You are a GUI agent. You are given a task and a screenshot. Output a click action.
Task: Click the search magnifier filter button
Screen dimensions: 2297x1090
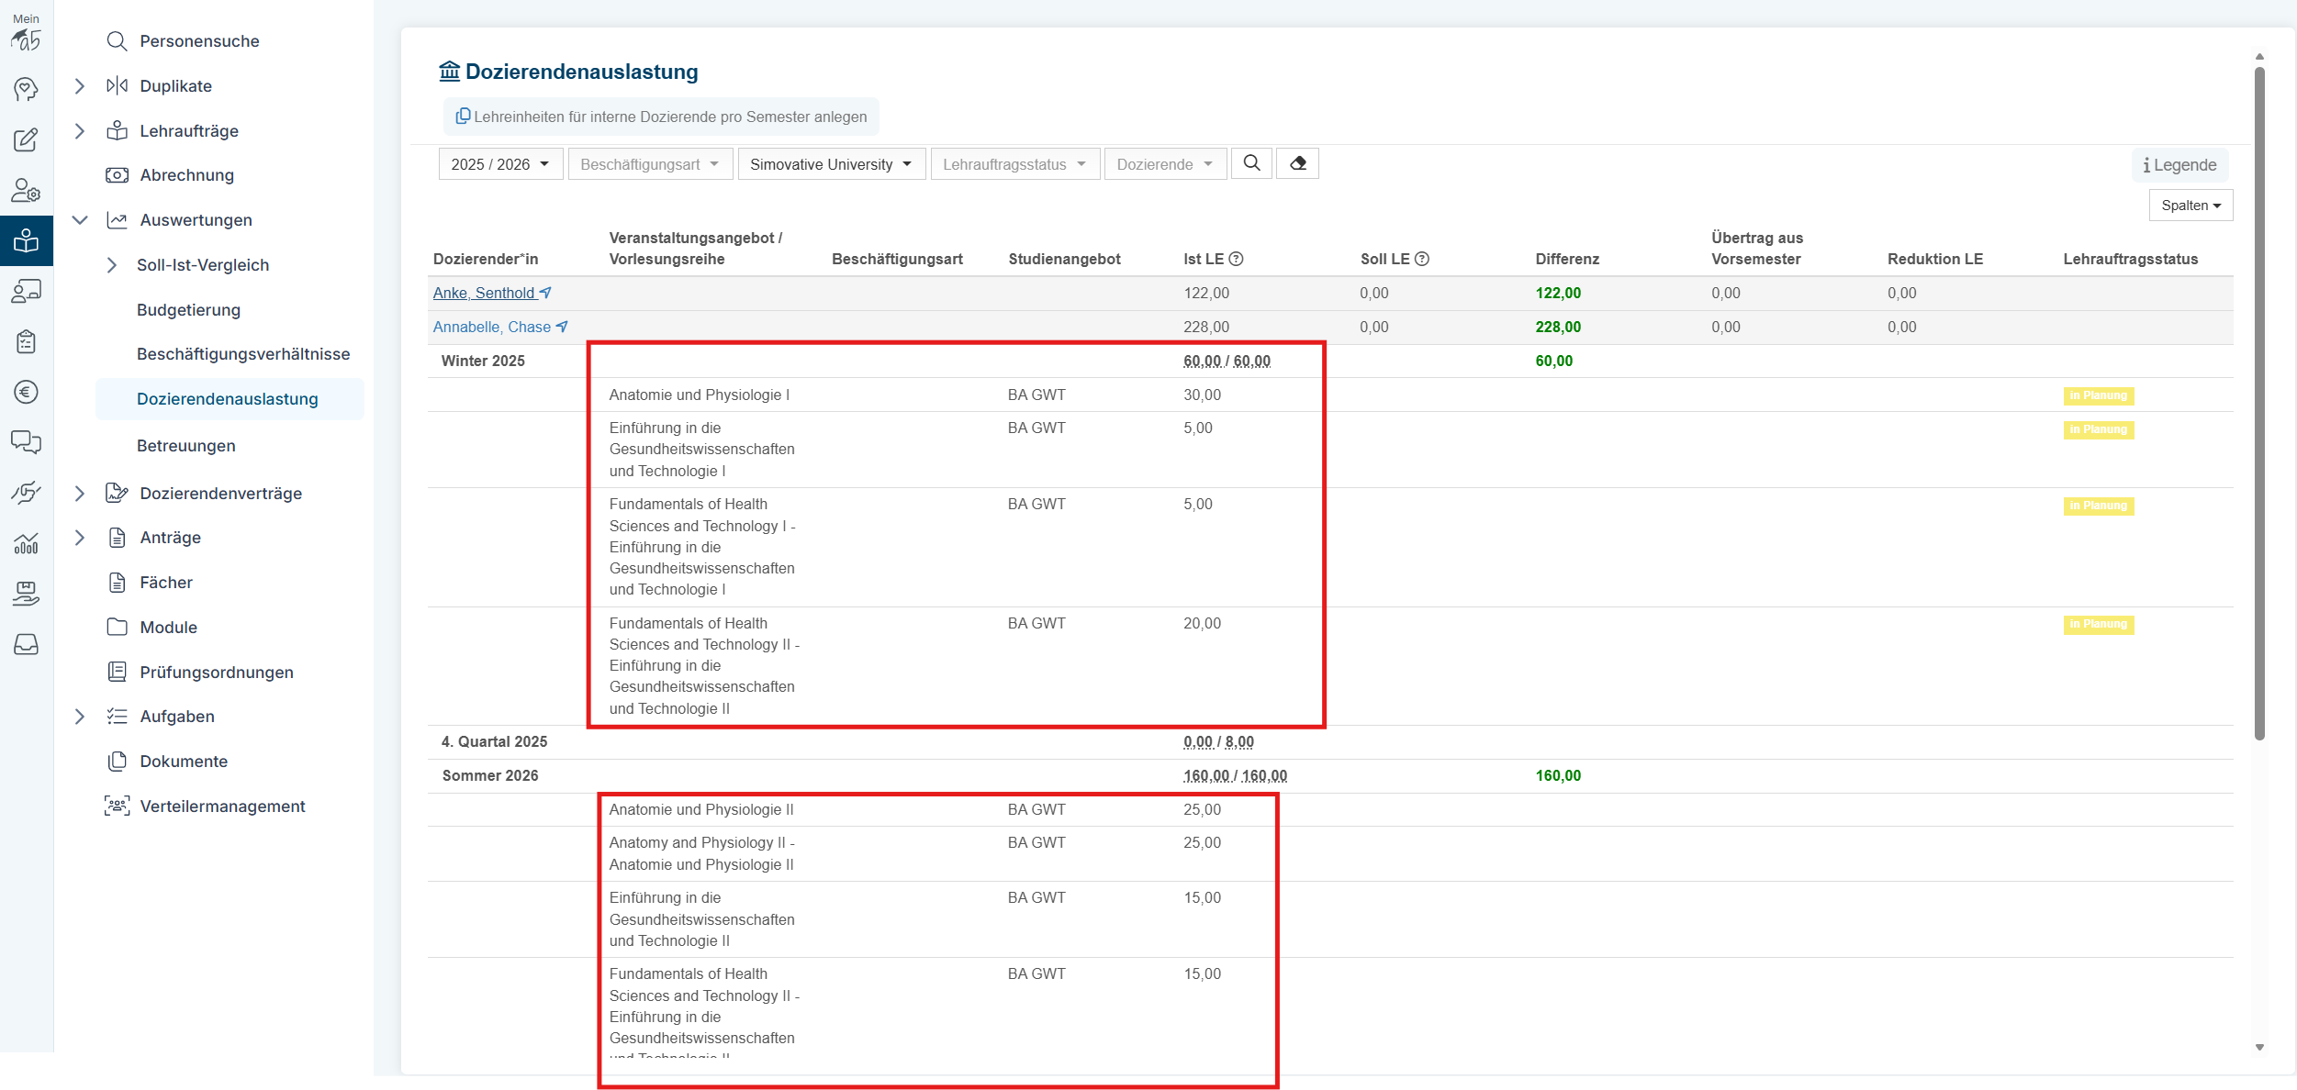(x=1250, y=163)
